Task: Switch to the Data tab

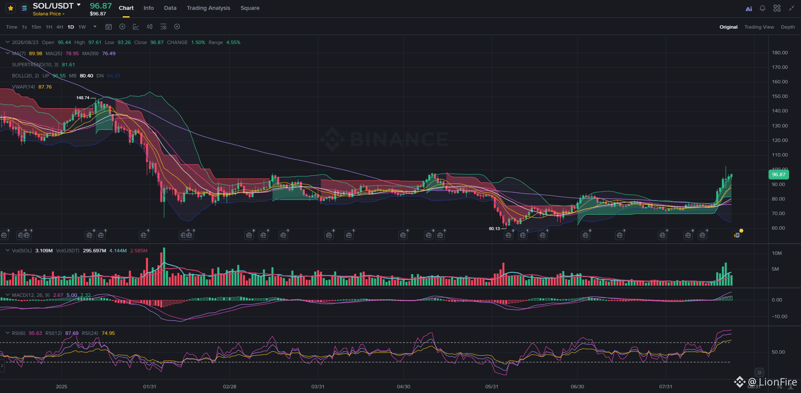Action: click(170, 8)
